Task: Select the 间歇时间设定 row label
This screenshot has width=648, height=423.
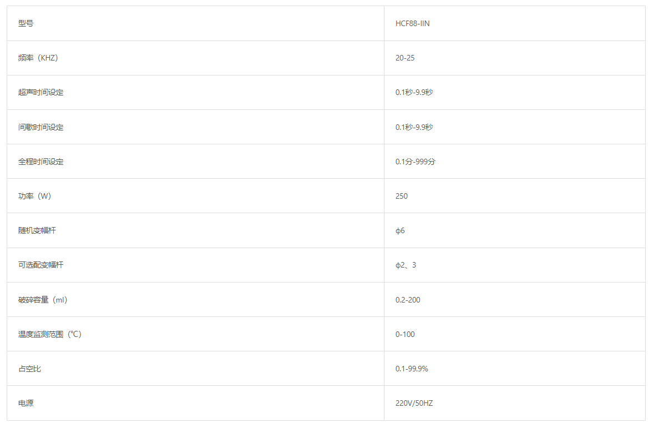Action: (40, 127)
